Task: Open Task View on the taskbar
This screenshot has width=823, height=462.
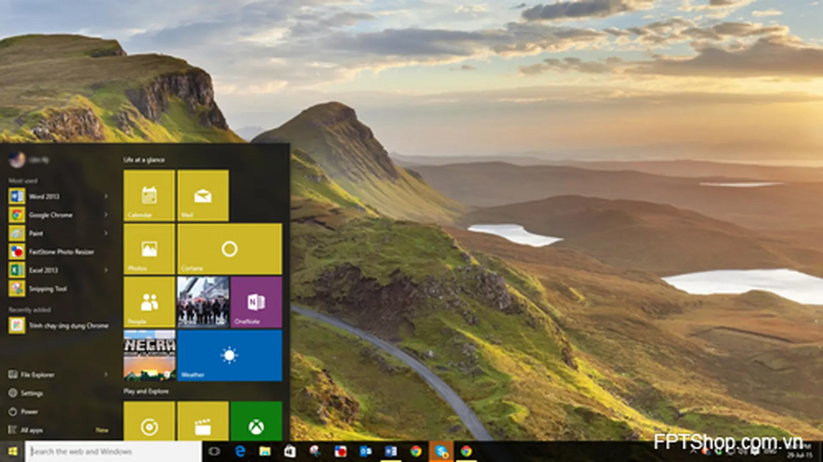Action: point(214,451)
